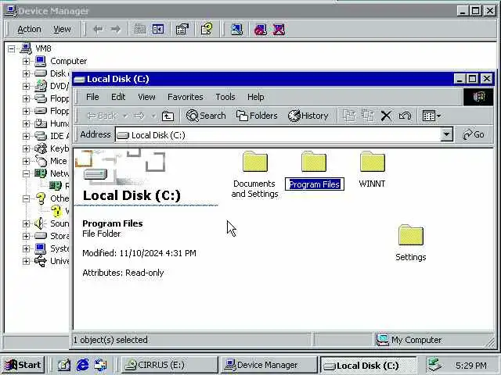Screen dimensions: 501x375
Task: Click Device Manager Properties toolbar icon
Action: coord(182,30)
